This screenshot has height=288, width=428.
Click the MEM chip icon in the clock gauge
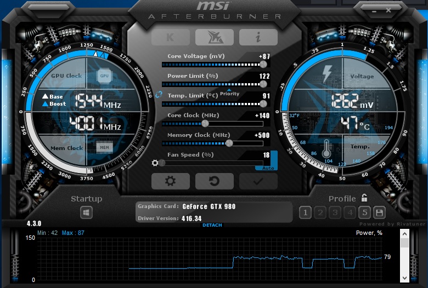(104, 147)
